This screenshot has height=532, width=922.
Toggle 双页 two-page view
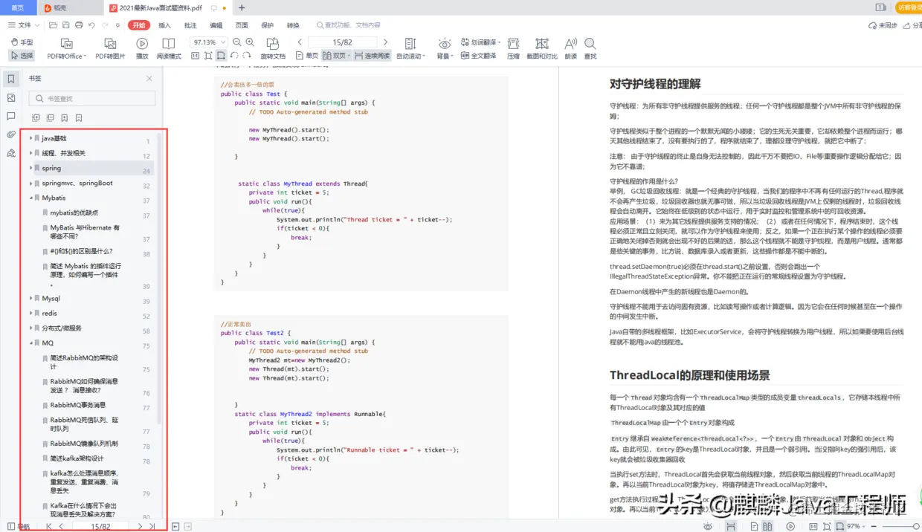pyautogui.click(x=336, y=56)
